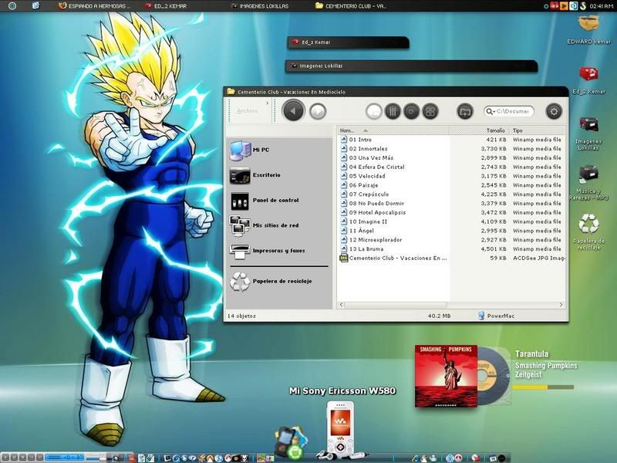Image resolution: width=617 pixels, height=463 pixels.
Task: Click the Ed_2 Kemar window title bar
Action: pos(349,42)
